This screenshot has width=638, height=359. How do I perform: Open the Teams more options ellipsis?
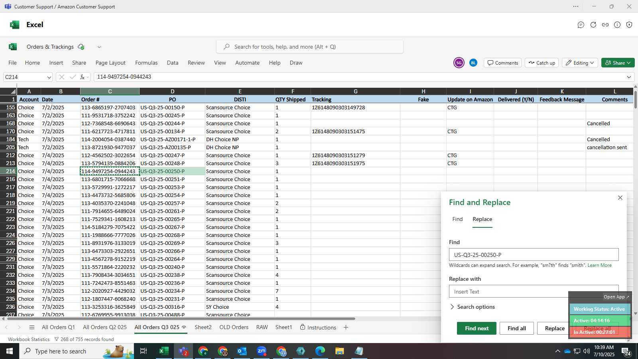[576, 6]
